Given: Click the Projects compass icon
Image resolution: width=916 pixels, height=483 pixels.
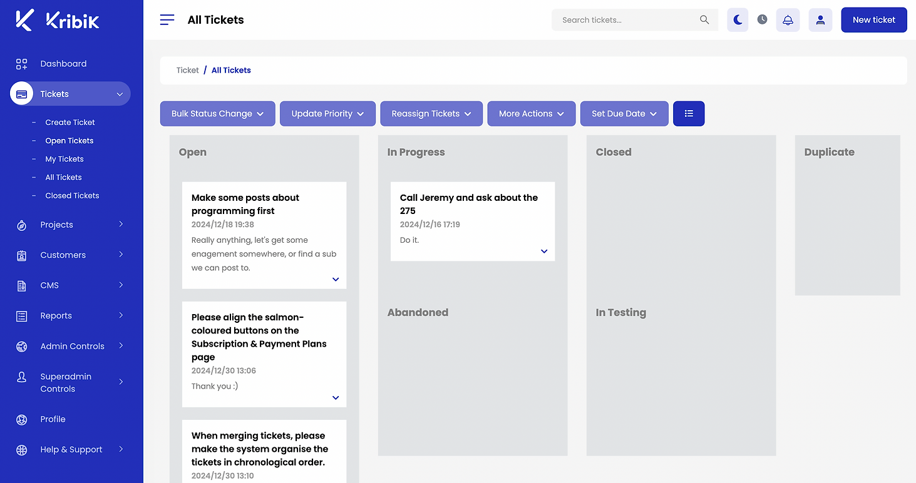Looking at the screenshot, I should (22, 225).
